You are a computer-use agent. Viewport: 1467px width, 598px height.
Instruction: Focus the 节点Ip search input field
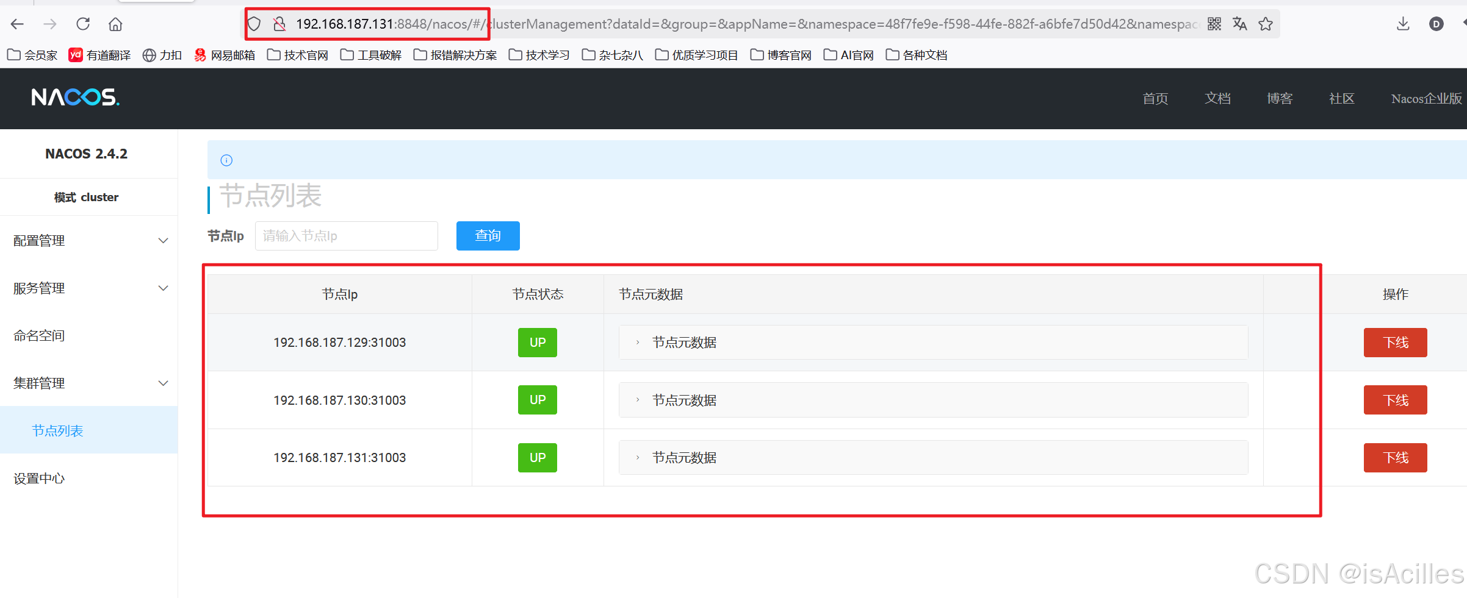(347, 236)
